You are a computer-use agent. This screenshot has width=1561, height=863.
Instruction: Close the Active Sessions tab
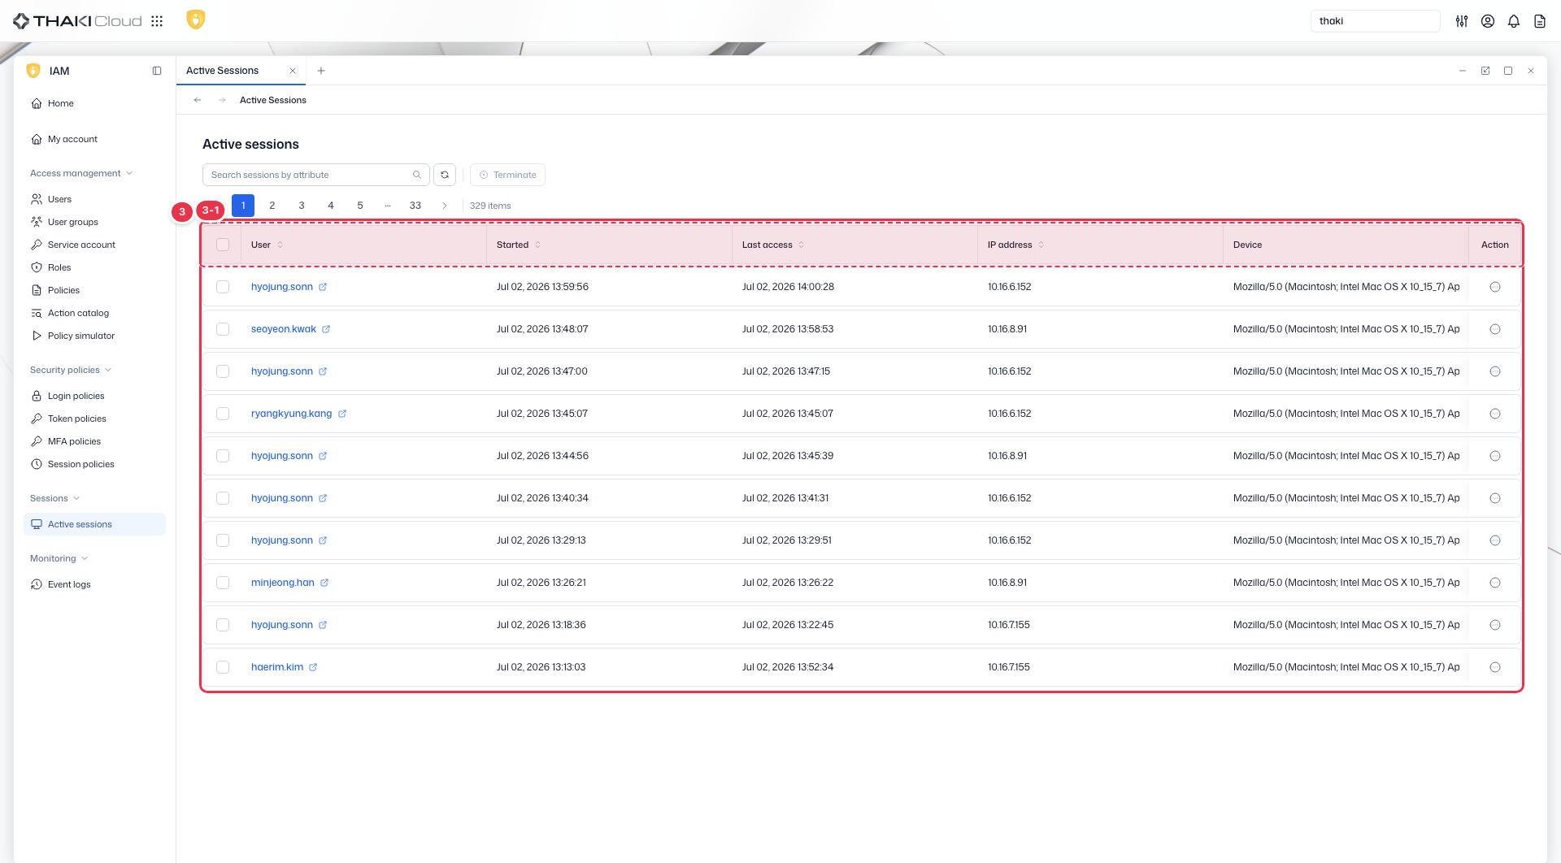tap(293, 71)
